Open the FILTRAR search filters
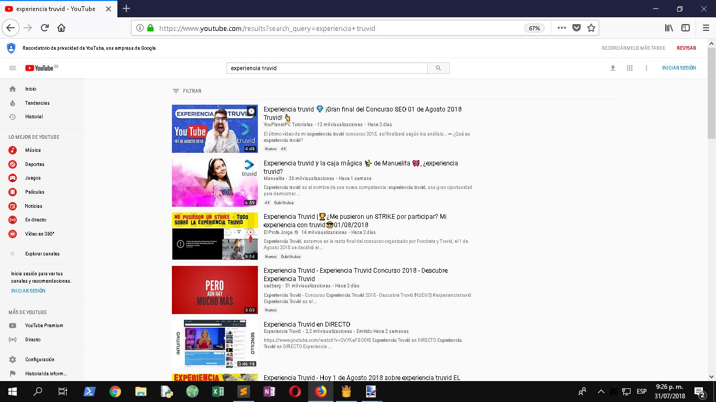The image size is (716, 402). point(187,91)
